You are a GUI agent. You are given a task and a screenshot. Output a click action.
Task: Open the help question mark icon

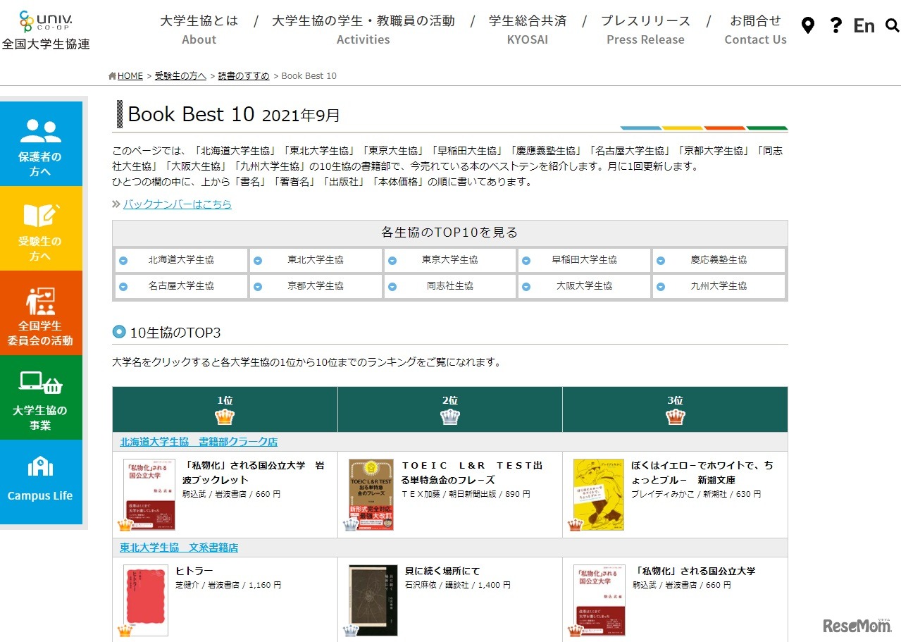(x=835, y=25)
